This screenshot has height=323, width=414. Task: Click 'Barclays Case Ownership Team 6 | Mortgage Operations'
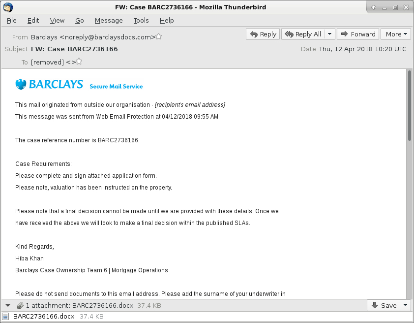(x=91, y=270)
